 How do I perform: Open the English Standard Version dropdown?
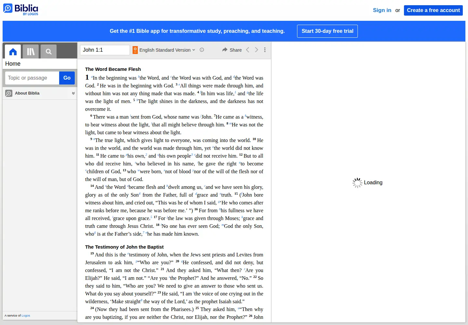point(167,50)
